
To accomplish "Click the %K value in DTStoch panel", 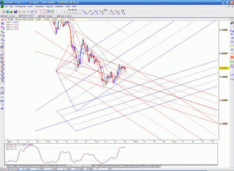I will click(13, 147).
